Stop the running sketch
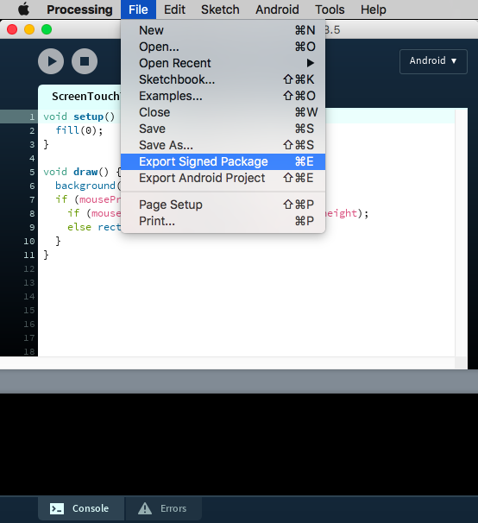Screen dimensions: 478x523 point(85,61)
